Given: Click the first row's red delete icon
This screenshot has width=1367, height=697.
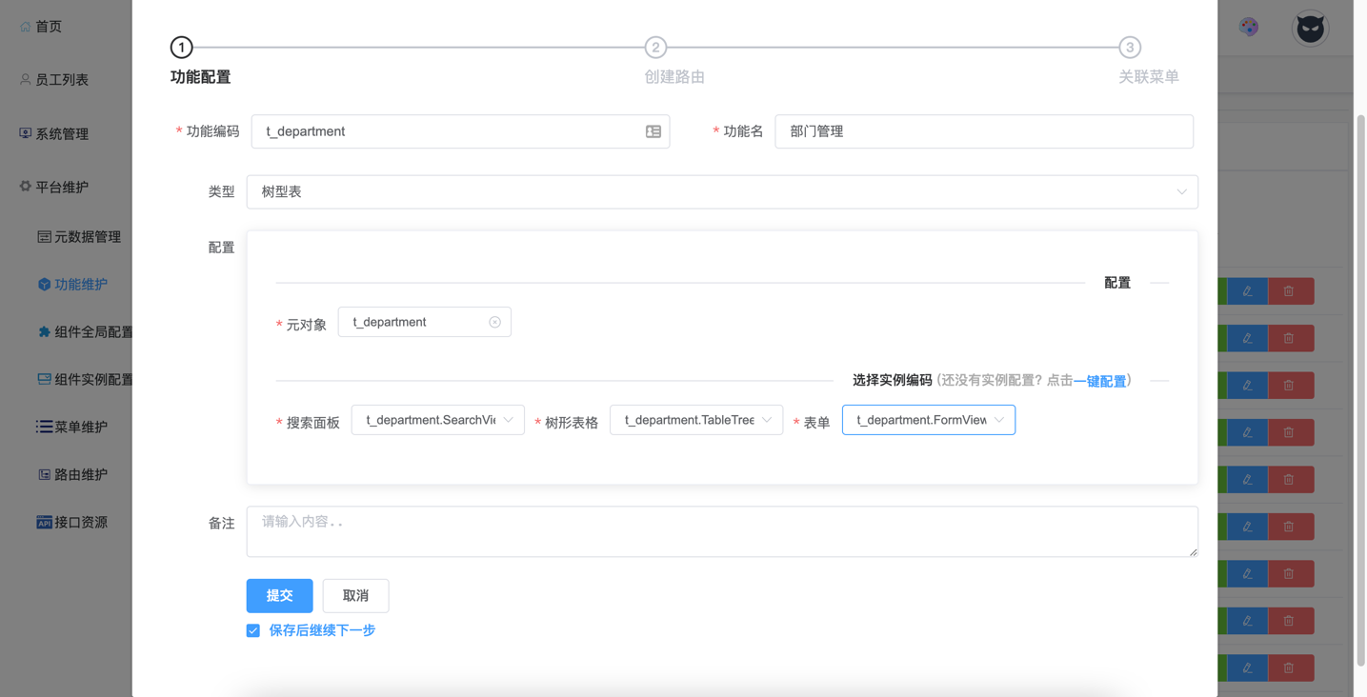Looking at the screenshot, I should pyautogui.click(x=1289, y=291).
